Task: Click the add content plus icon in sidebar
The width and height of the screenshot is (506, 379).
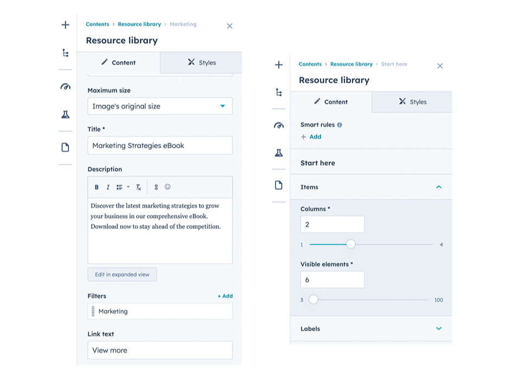Action: pos(65,25)
